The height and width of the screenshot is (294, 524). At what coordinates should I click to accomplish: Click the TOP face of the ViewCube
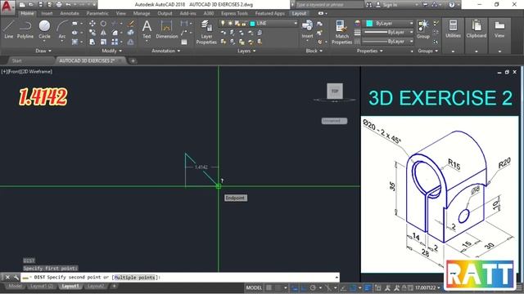point(335,91)
